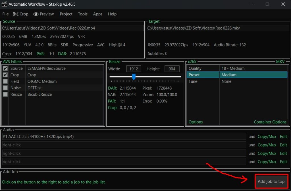This screenshot has width=291, height=191.
Task: Turn on the BicubicResize filter checkbox
Action: (5, 95)
